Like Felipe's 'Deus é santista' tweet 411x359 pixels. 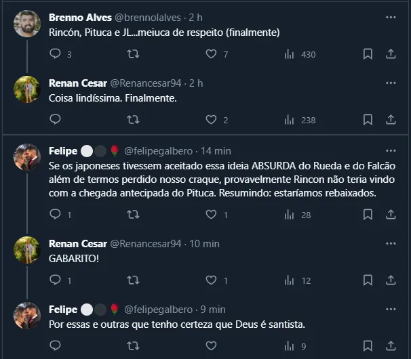[x=211, y=347]
